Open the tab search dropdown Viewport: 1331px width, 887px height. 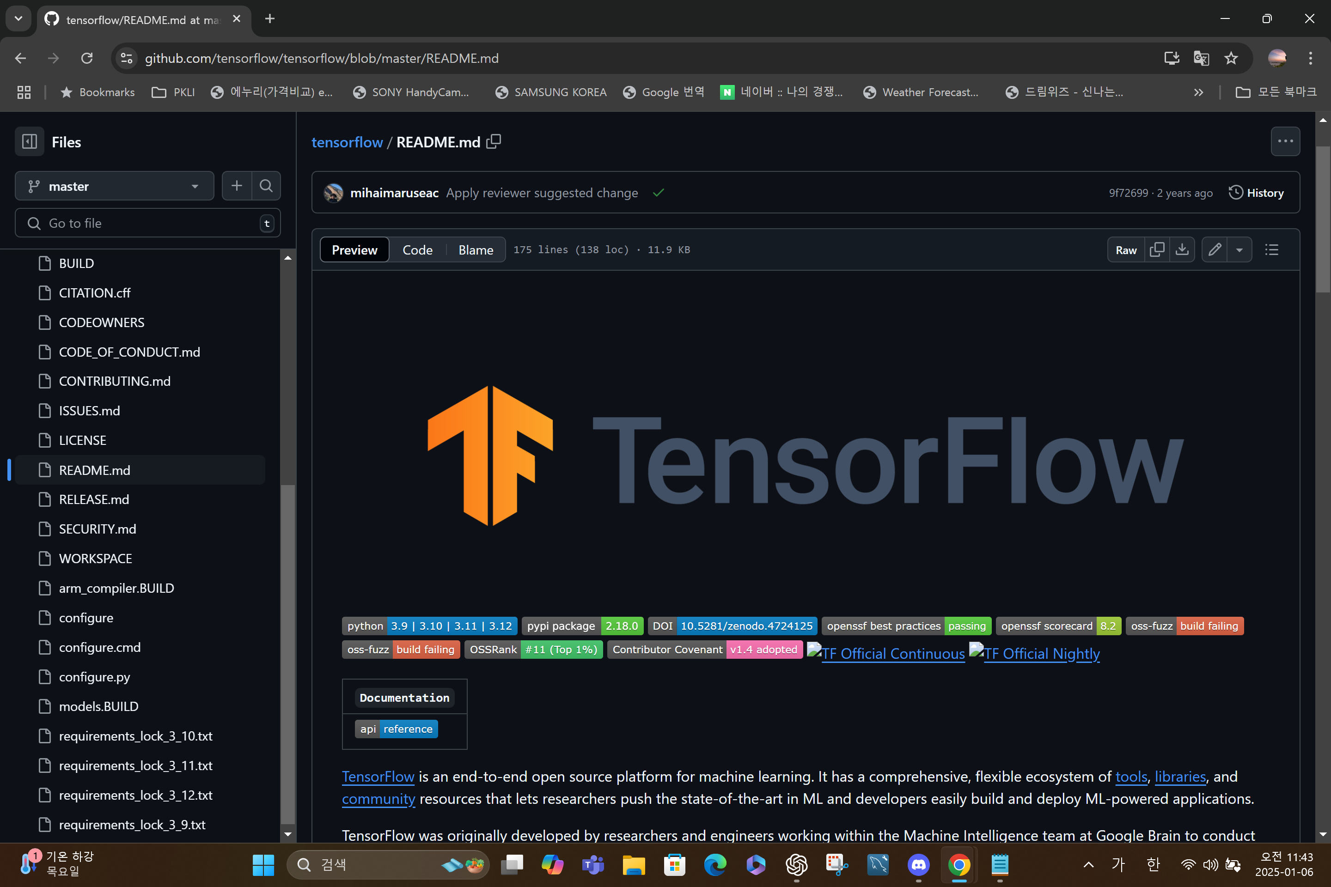pos(18,18)
